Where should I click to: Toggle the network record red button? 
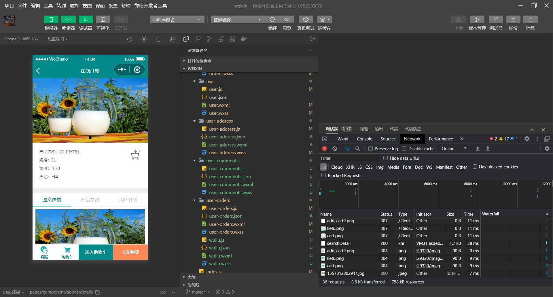(324, 149)
